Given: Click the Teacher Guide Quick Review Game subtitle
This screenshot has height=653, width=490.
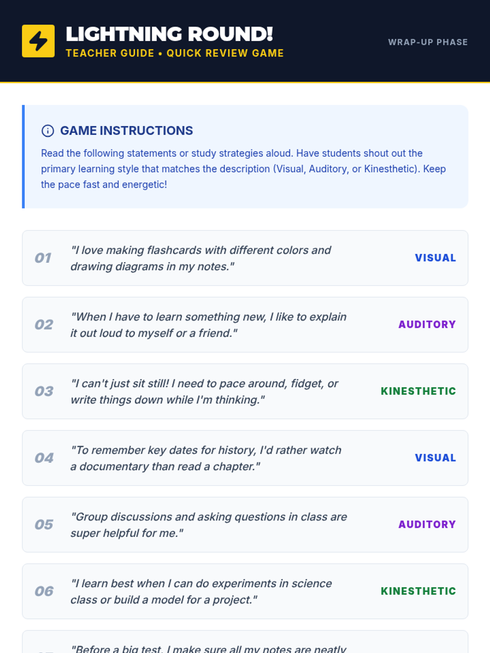Looking at the screenshot, I should tap(174, 53).
